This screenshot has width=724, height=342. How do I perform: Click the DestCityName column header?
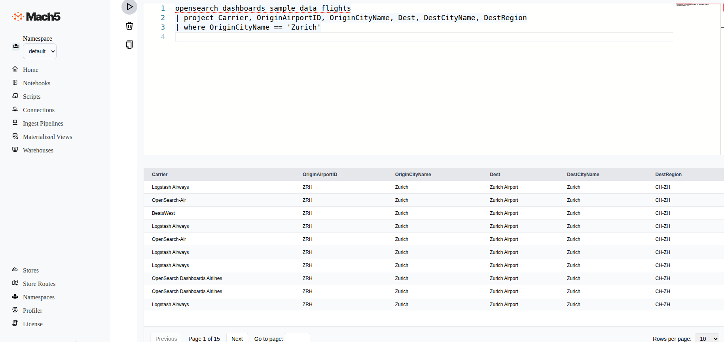pyautogui.click(x=583, y=175)
